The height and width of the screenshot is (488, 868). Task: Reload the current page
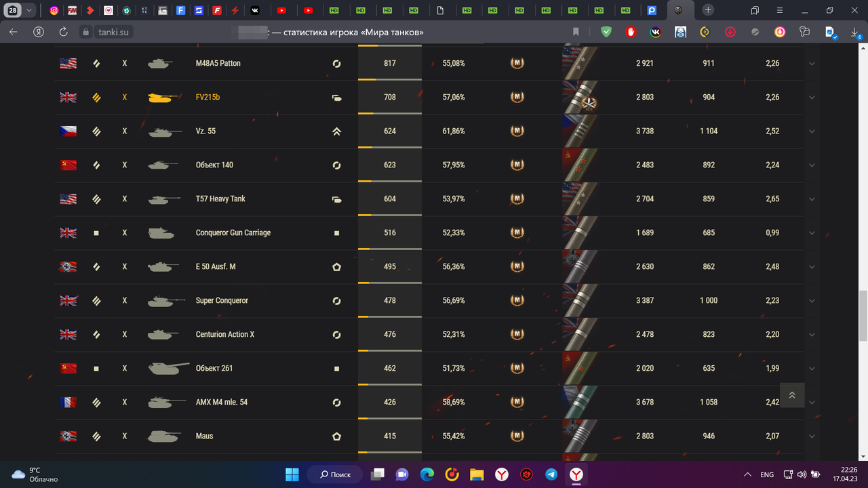click(63, 32)
